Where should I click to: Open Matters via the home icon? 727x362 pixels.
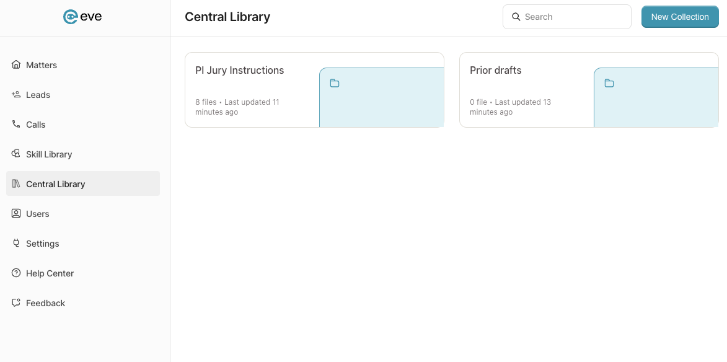coord(16,64)
